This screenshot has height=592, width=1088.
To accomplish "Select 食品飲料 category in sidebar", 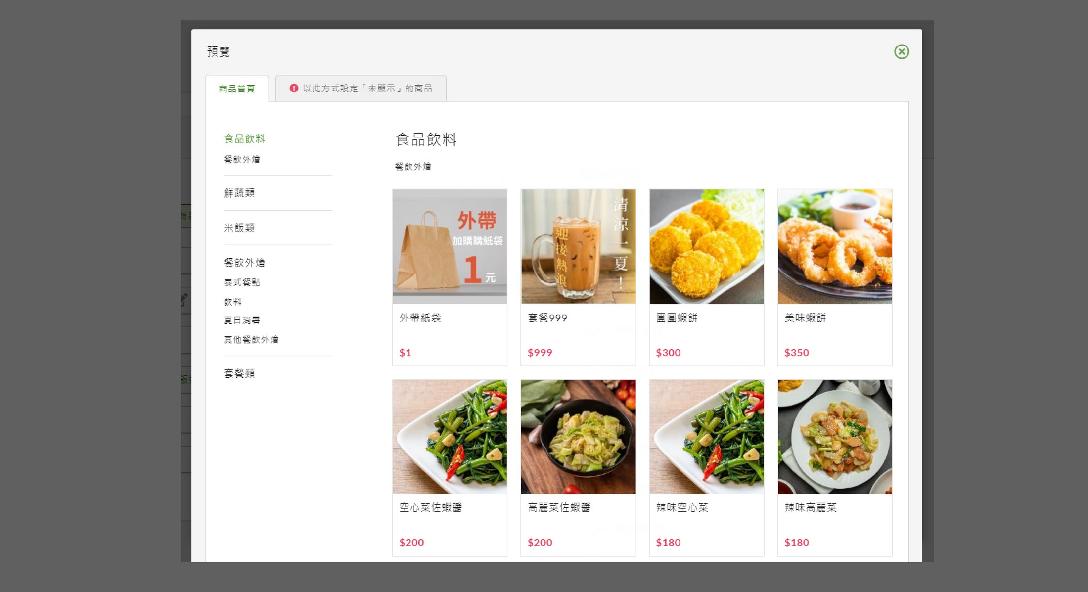I will (x=244, y=138).
